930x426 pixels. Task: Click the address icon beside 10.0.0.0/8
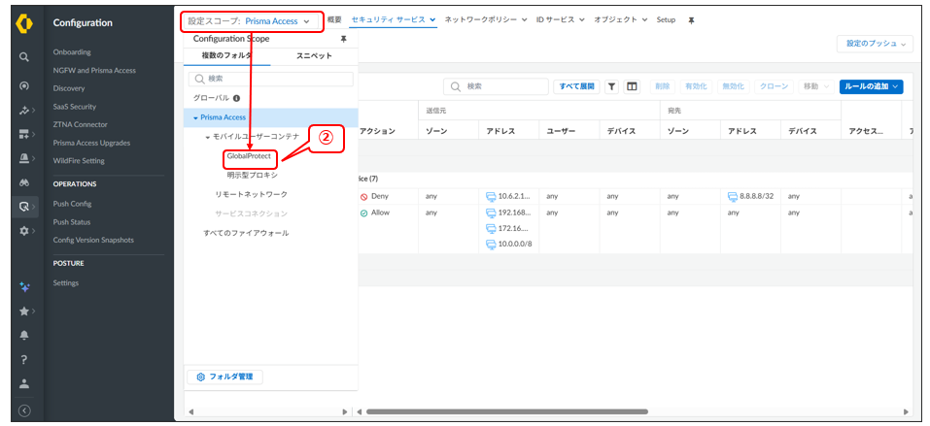pyautogui.click(x=491, y=245)
